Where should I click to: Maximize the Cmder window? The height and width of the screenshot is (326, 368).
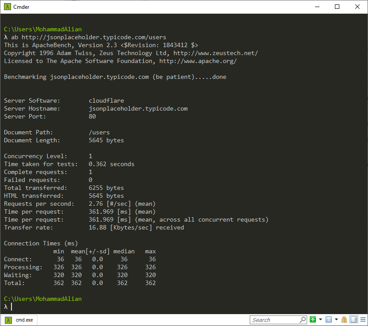coord(337,7)
